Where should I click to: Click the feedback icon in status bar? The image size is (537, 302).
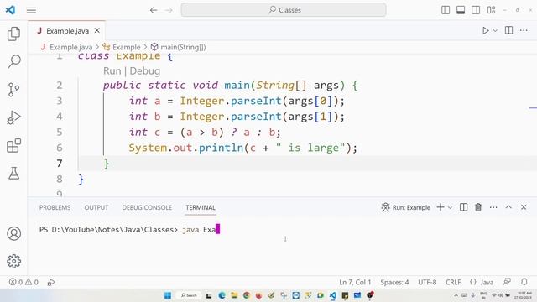click(x=507, y=282)
